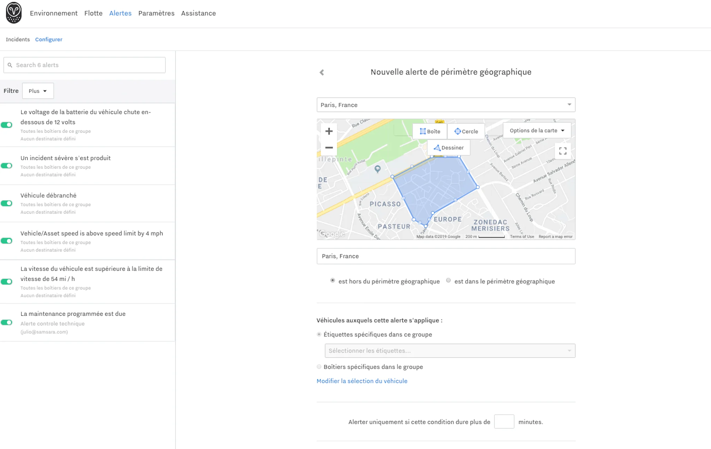Viewport: 711px width, 449px height.
Task: Switch to the Incidents tab
Action: coord(18,40)
